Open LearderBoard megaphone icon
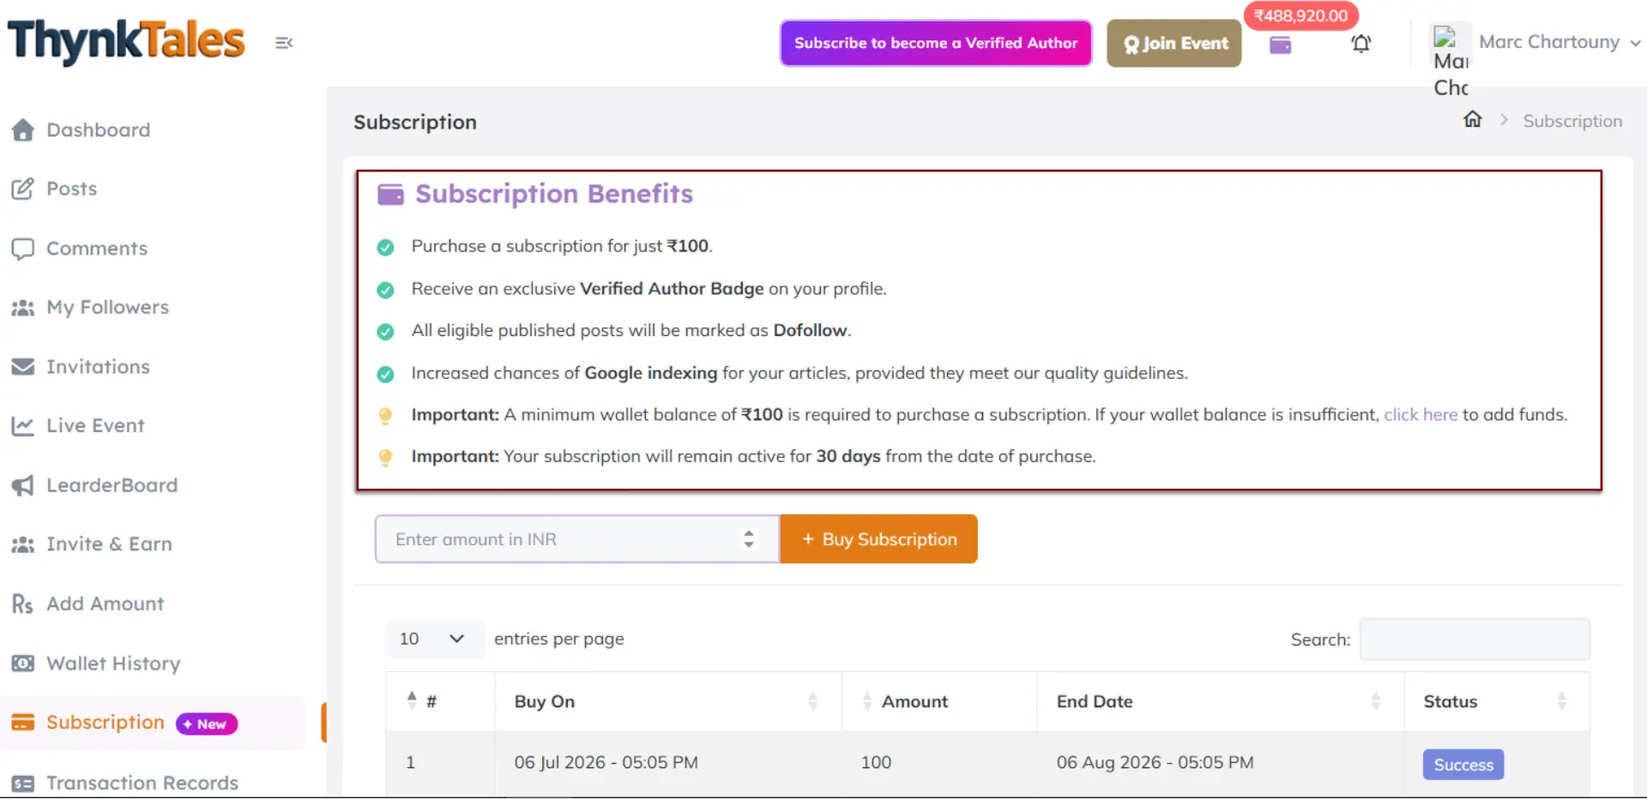Image resolution: width=1647 pixels, height=799 pixels. (x=22, y=485)
